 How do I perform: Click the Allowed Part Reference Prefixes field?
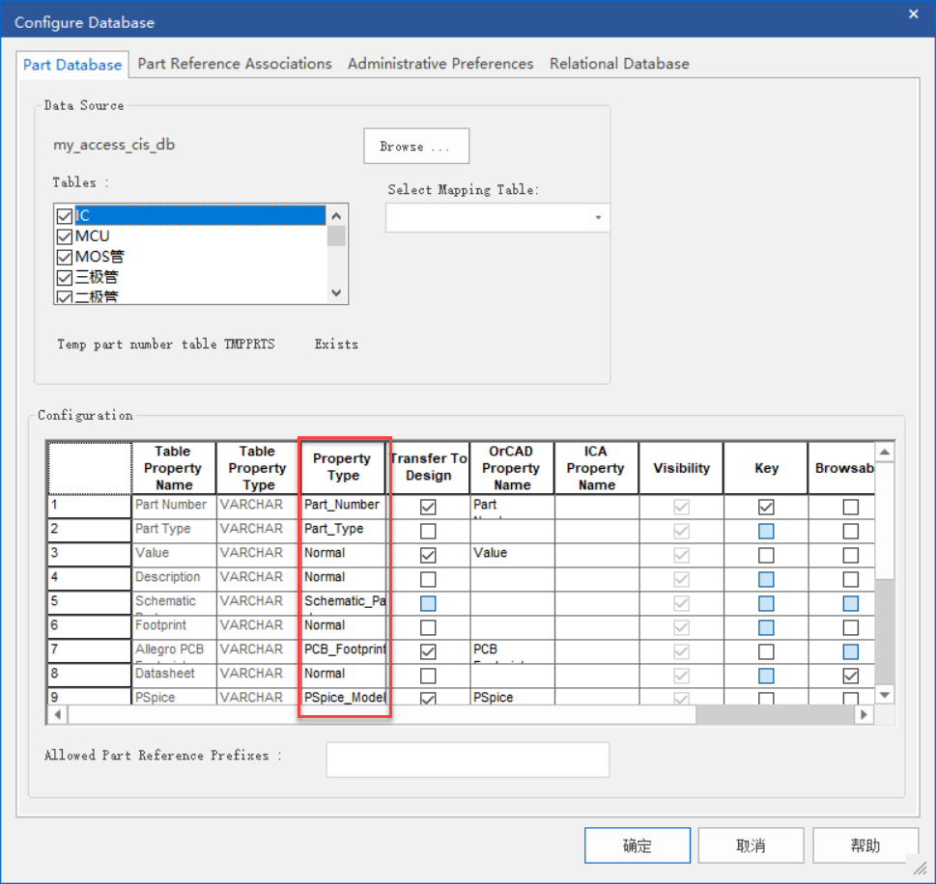click(468, 760)
